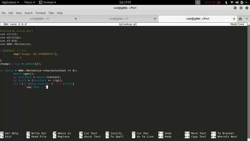Viewport: 250px width, 141px height.
Task: Switch to the second root@g66k: ~/C tab
Action: click(118, 19)
